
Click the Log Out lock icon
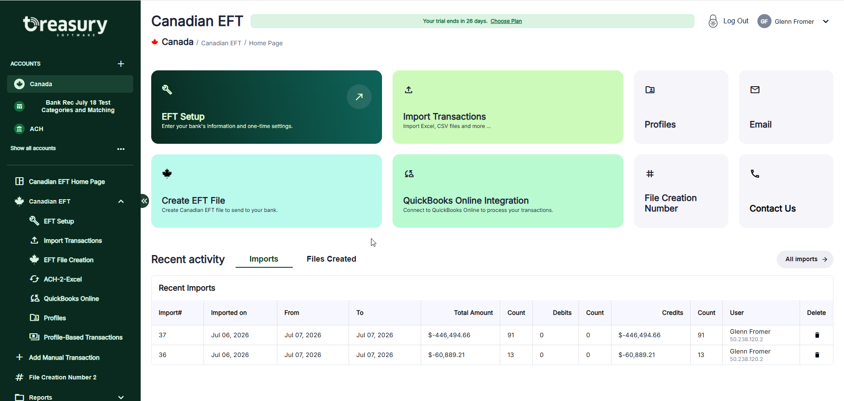point(713,21)
